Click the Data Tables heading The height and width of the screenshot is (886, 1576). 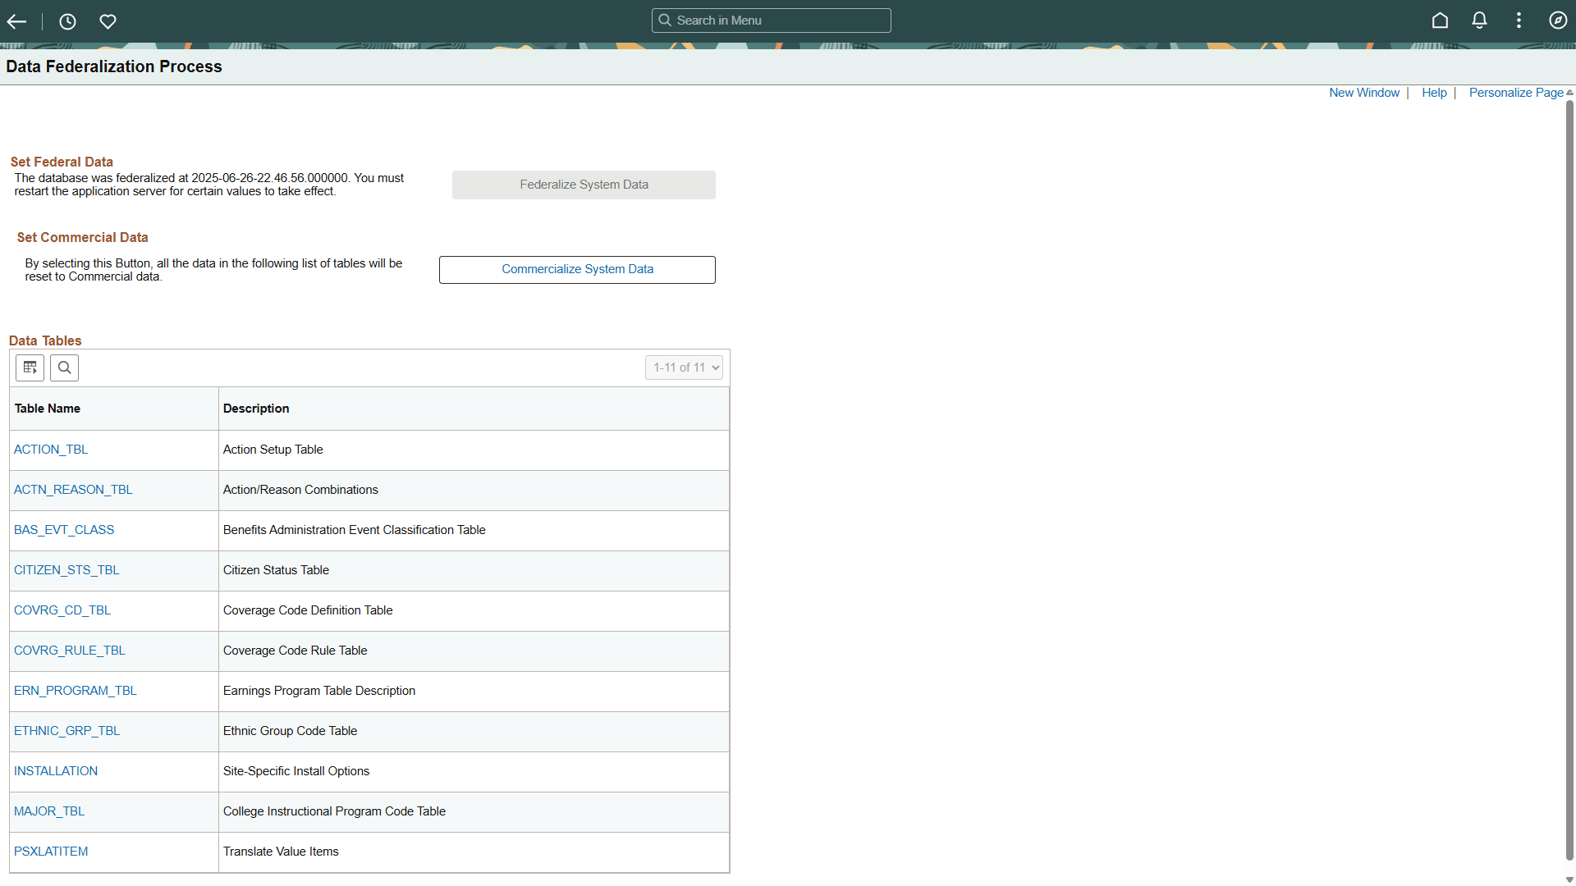(x=45, y=341)
